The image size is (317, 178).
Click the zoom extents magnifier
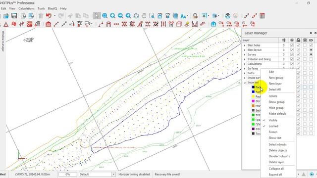click(x=105, y=16)
